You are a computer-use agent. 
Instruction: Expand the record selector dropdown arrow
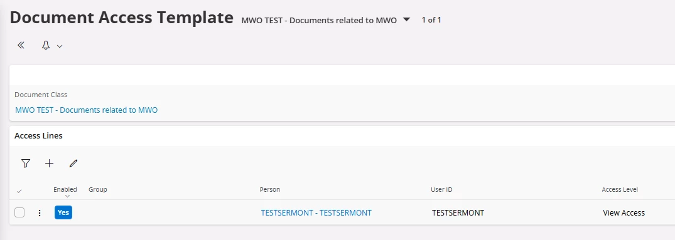tap(407, 20)
